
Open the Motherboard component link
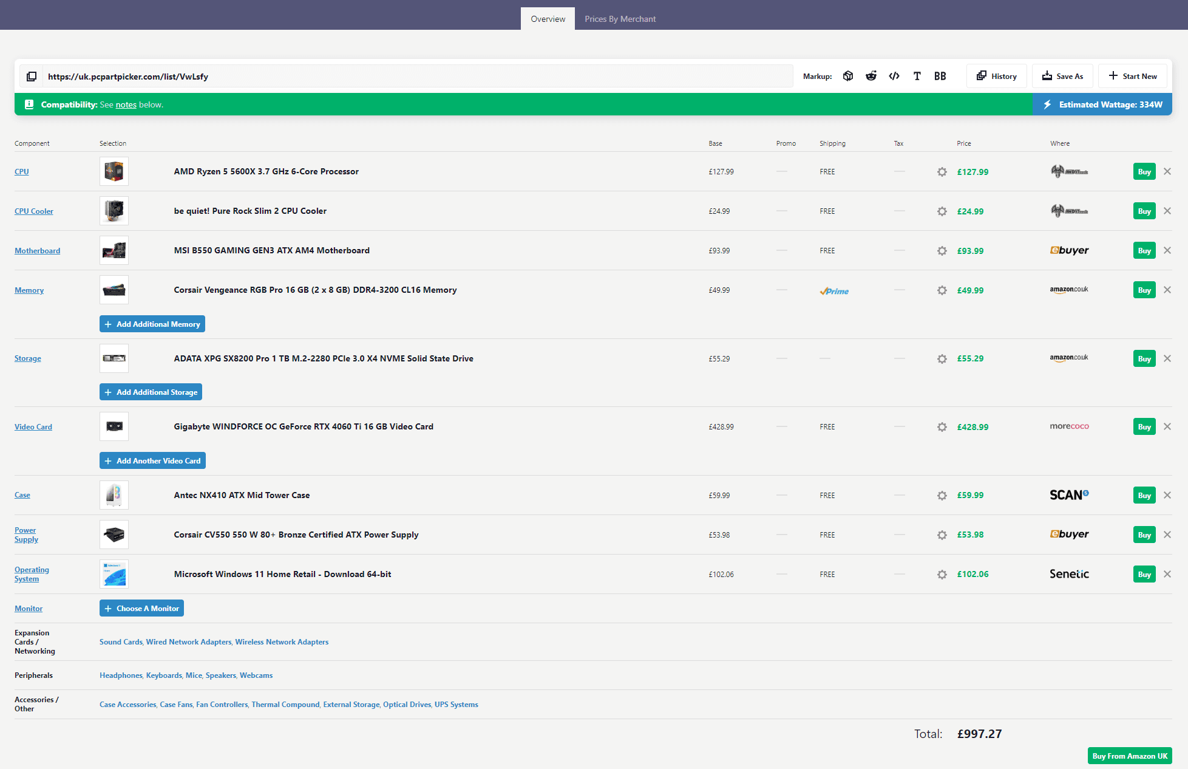38,251
